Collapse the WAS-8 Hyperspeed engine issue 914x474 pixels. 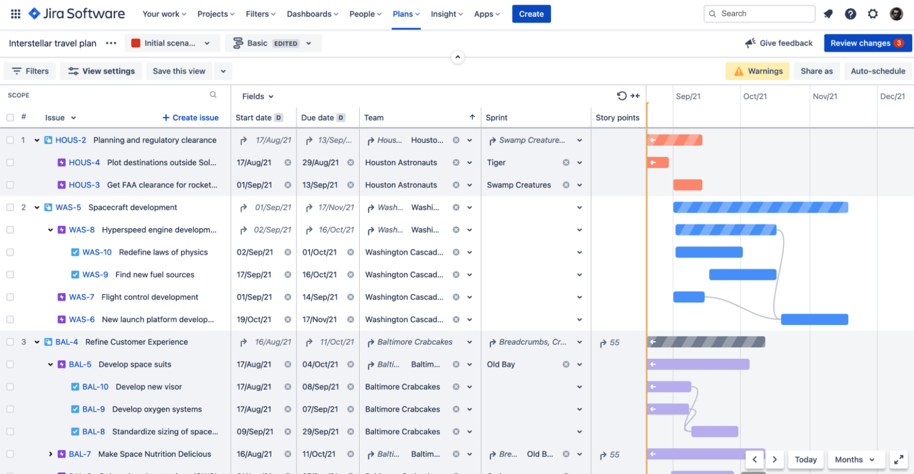click(x=51, y=230)
